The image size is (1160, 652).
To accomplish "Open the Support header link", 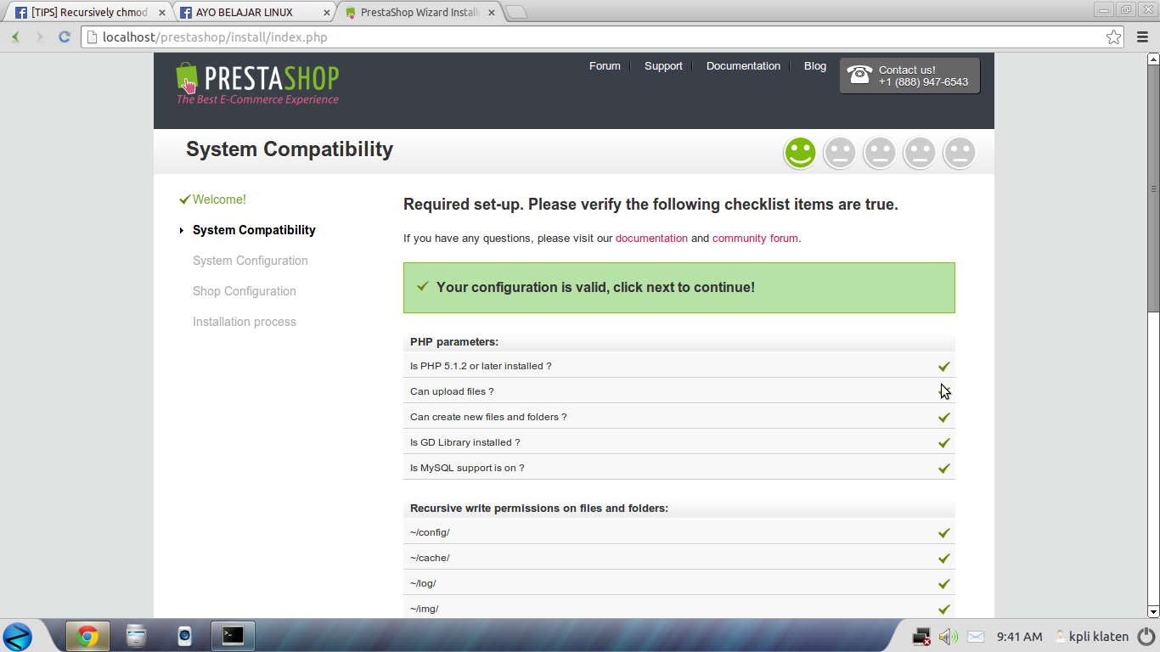I will pyautogui.click(x=663, y=65).
